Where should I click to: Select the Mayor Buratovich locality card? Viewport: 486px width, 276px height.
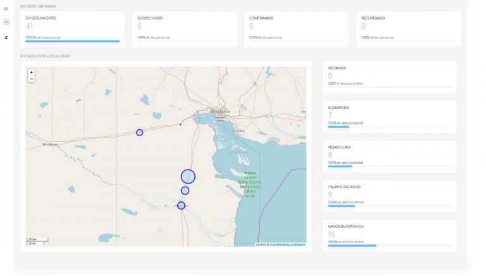(x=389, y=235)
